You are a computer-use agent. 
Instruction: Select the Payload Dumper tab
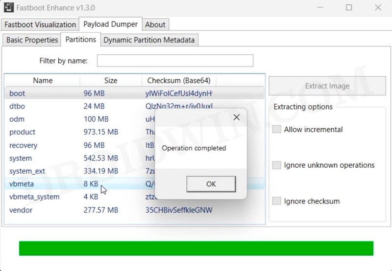[x=111, y=24]
